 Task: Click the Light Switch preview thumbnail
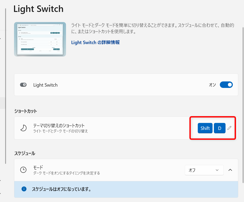click(40, 39)
